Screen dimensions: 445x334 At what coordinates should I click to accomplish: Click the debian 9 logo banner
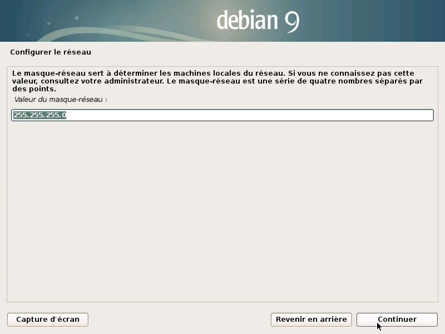(x=222, y=21)
